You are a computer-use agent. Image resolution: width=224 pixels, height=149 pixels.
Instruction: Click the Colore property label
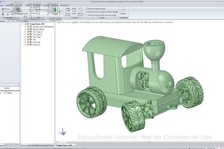click(x=7, y=88)
